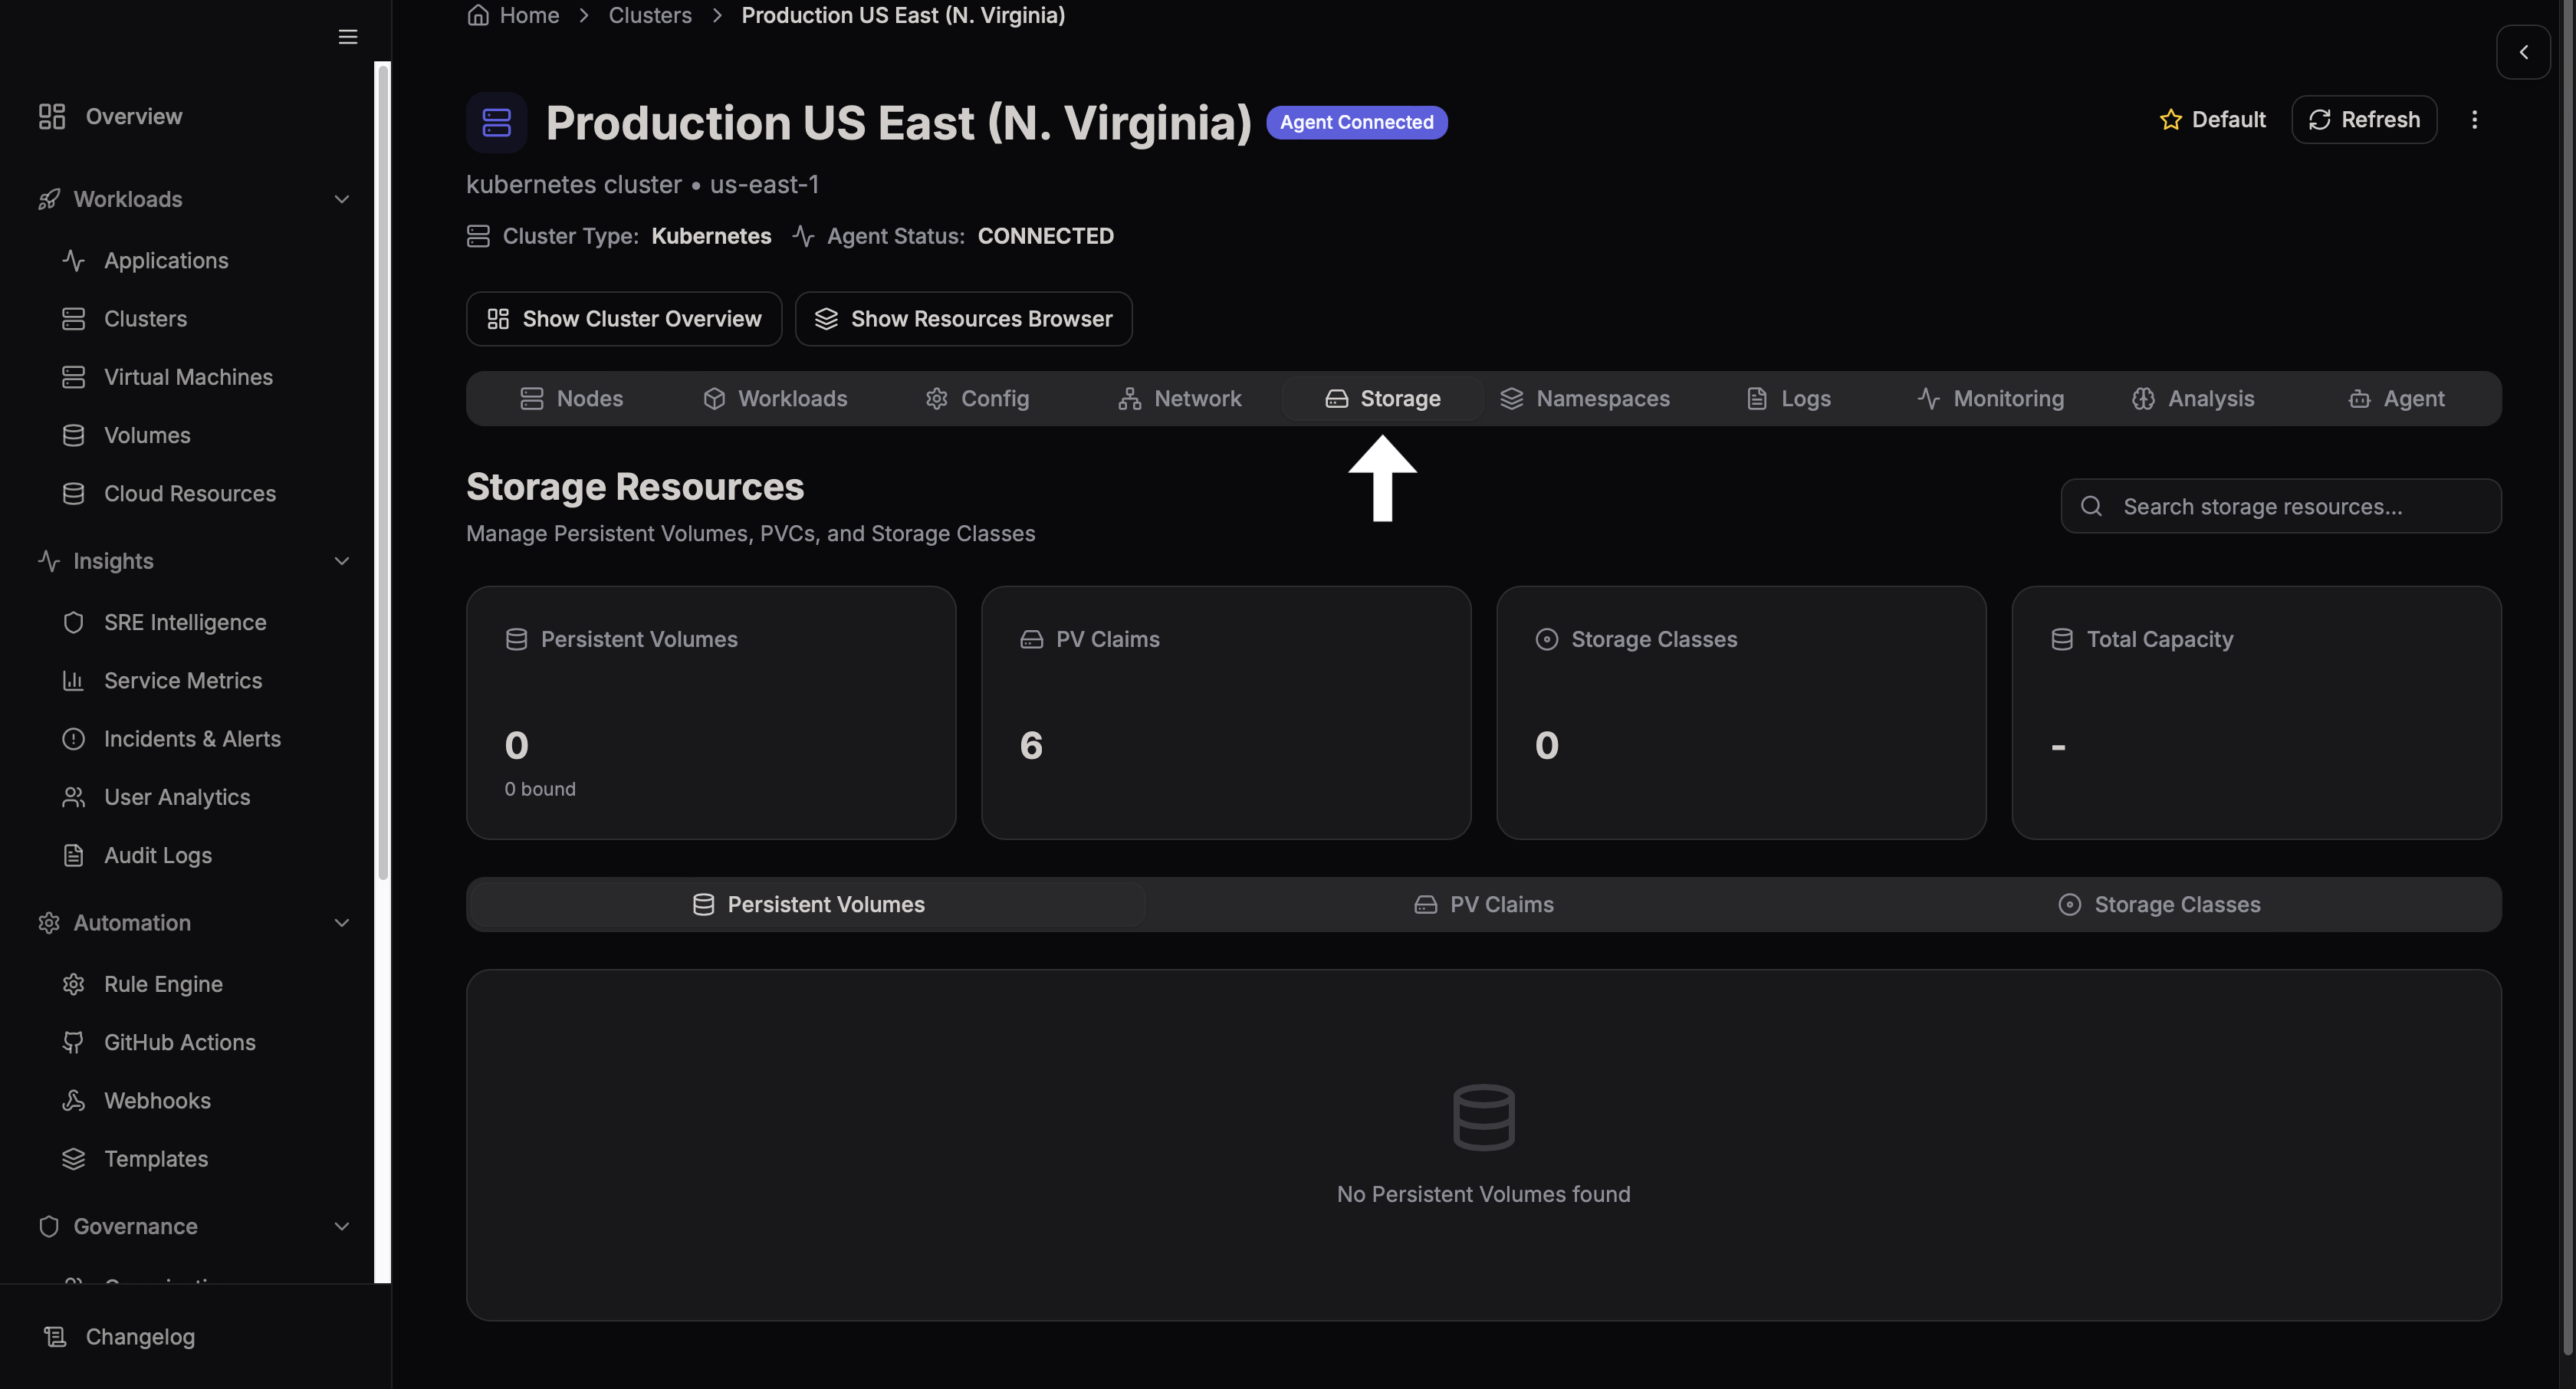Navigate to Clusters via breadcrumb
Screen dimensions: 2576x1389
(x=650, y=15)
